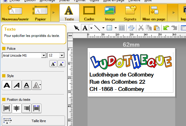Select the Texte tab
Viewport: 186px width, 126px height.
[69, 13]
